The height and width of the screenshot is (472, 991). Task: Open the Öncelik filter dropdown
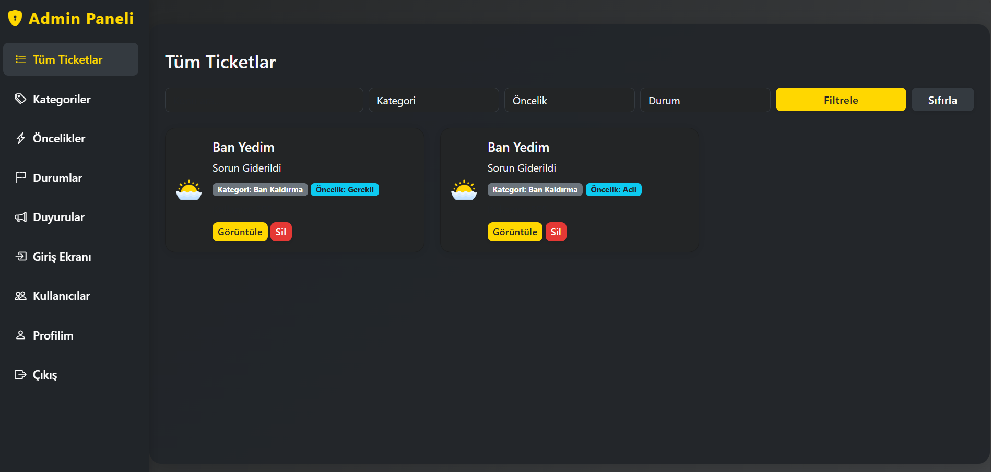[x=570, y=100]
